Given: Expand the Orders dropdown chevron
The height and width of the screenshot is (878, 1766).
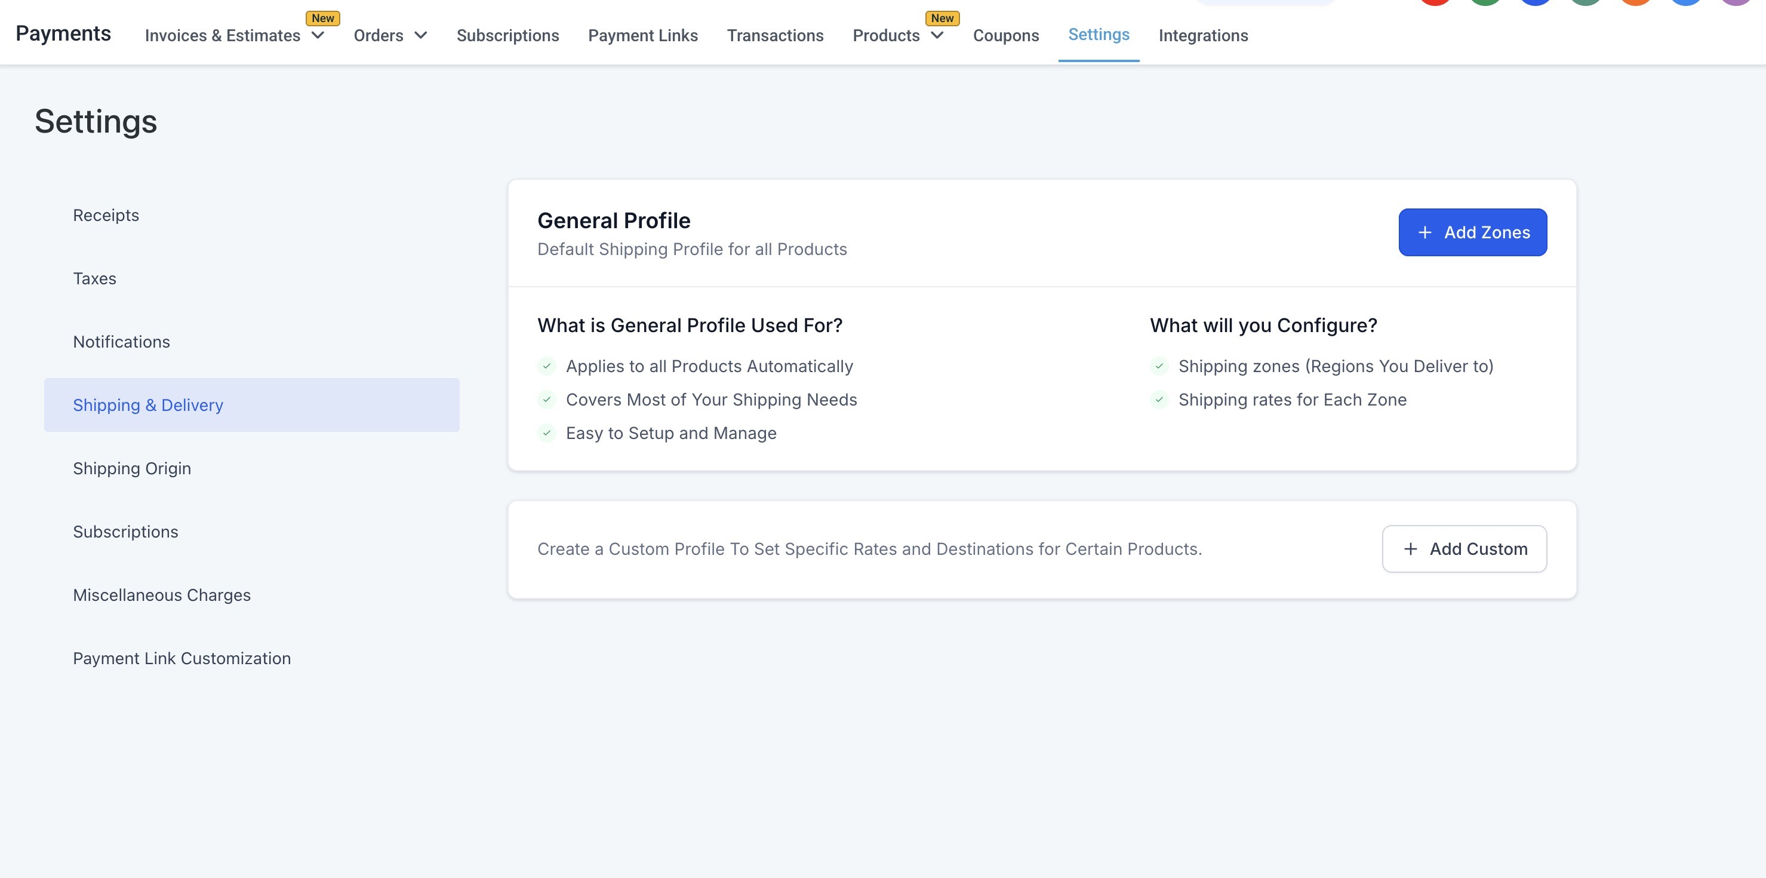Looking at the screenshot, I should point(420,35).
